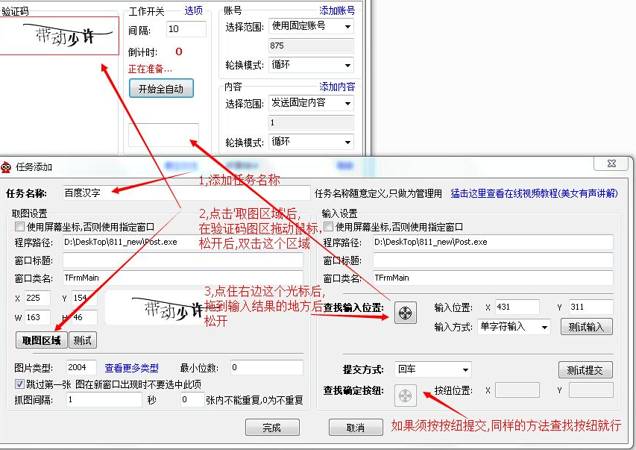Viewport: 636px width, 450px height.
Task: Click the captcha preview in task dialog
Action: tap(154, 307)
